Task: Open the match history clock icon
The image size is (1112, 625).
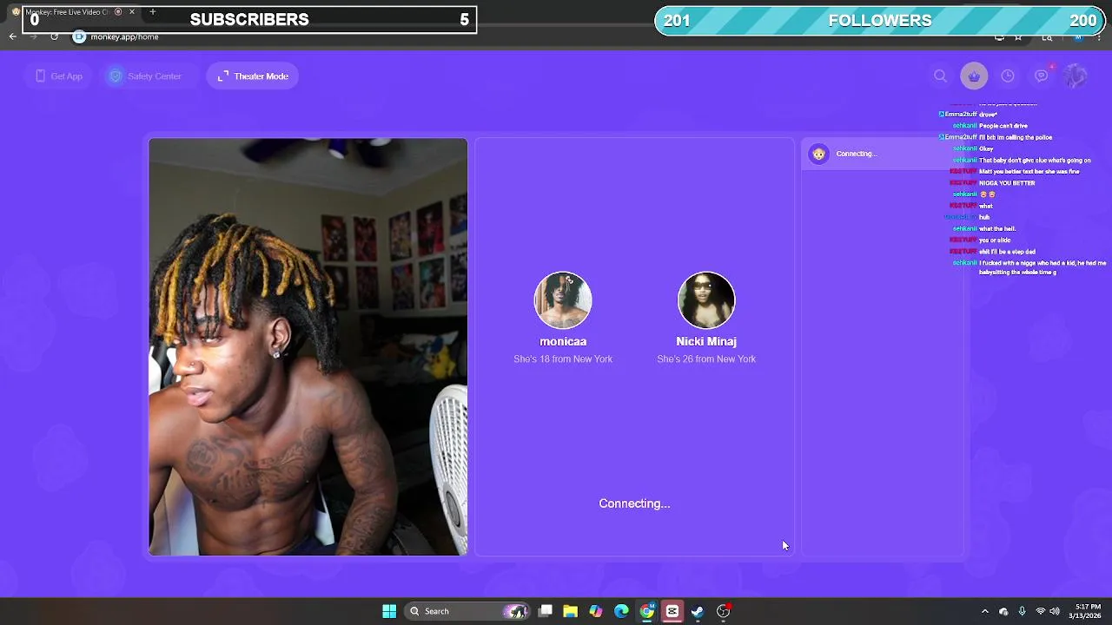Action: (1008, 76)
